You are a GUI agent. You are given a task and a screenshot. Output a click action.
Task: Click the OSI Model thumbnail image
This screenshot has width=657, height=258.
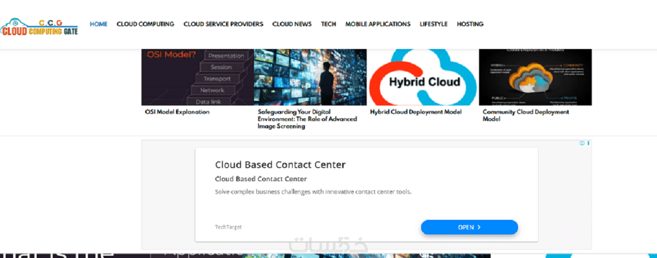point(198,77)
